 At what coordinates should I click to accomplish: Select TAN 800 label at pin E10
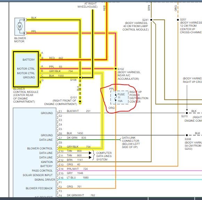click(x=74, y=151)
